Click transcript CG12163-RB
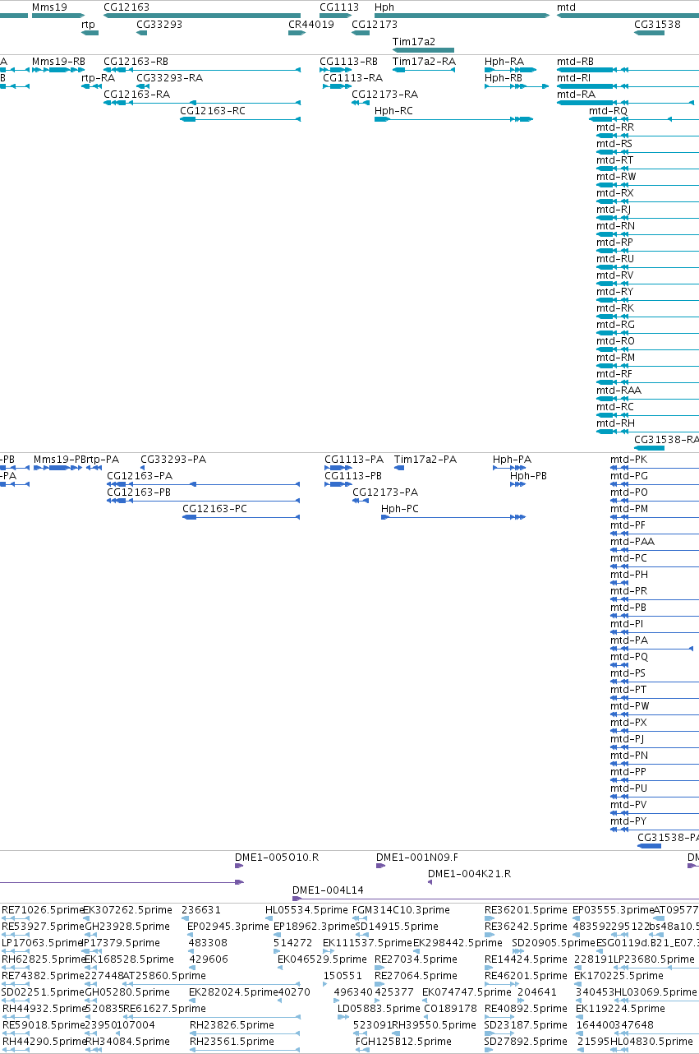The image size is (699, 1054). click(136, 62)
